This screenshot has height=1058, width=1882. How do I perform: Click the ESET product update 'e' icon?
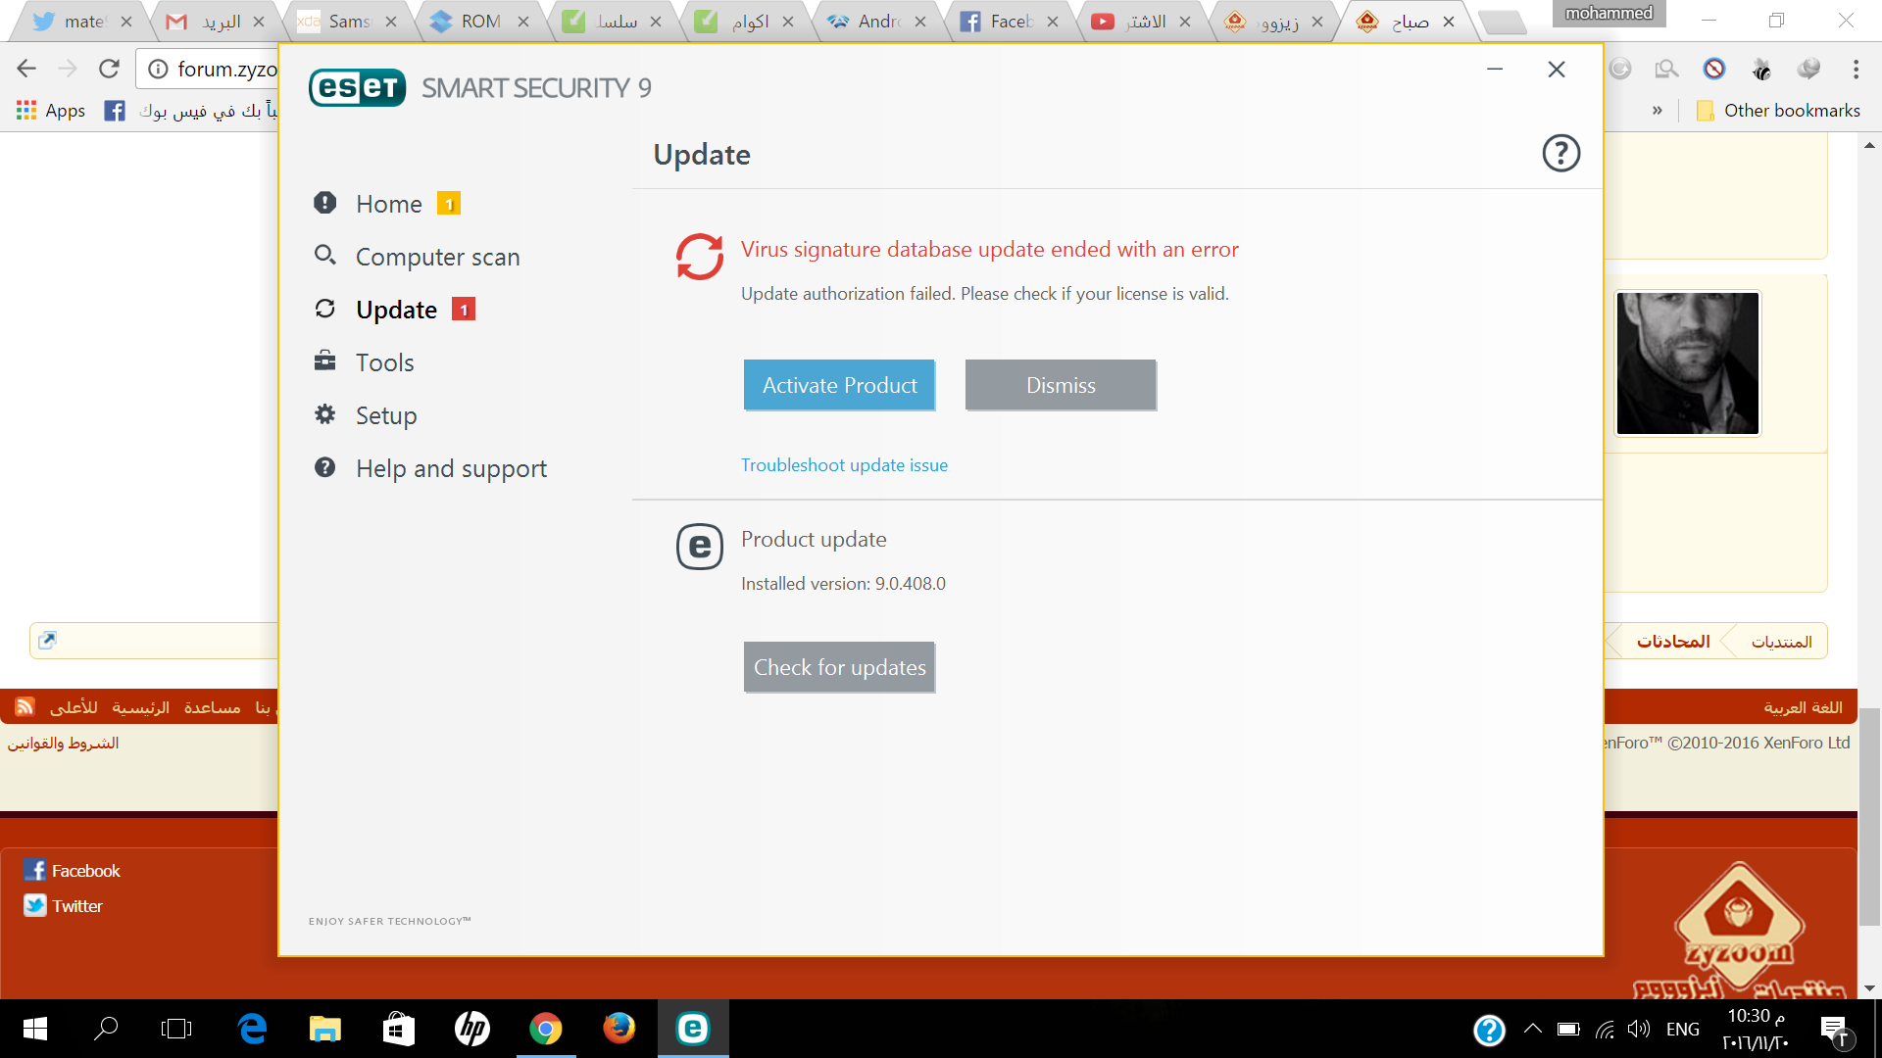(x=699, y=546)
